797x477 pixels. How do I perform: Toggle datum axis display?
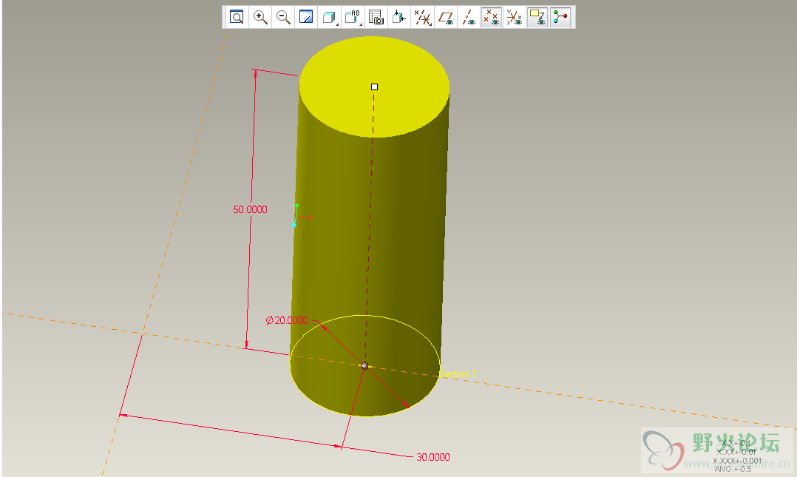(469, 17)
